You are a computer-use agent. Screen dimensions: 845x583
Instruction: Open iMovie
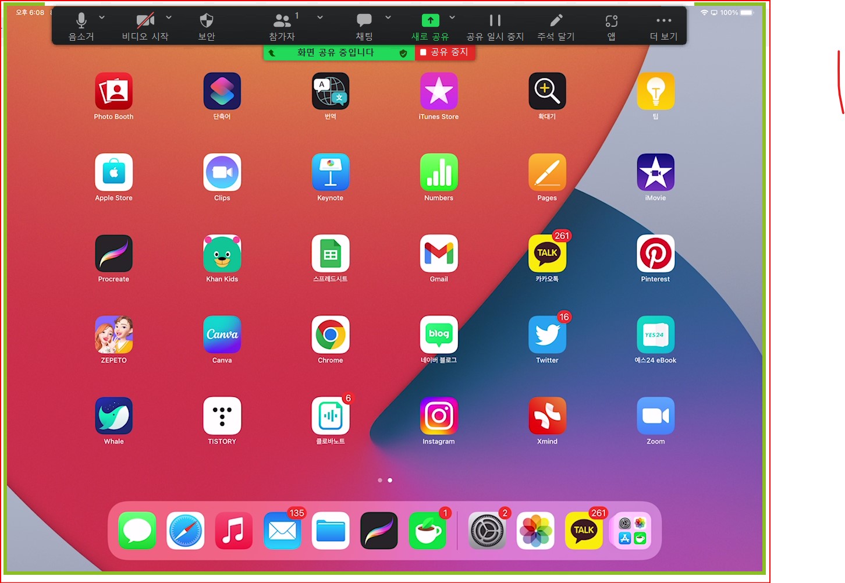pos(656,172)
